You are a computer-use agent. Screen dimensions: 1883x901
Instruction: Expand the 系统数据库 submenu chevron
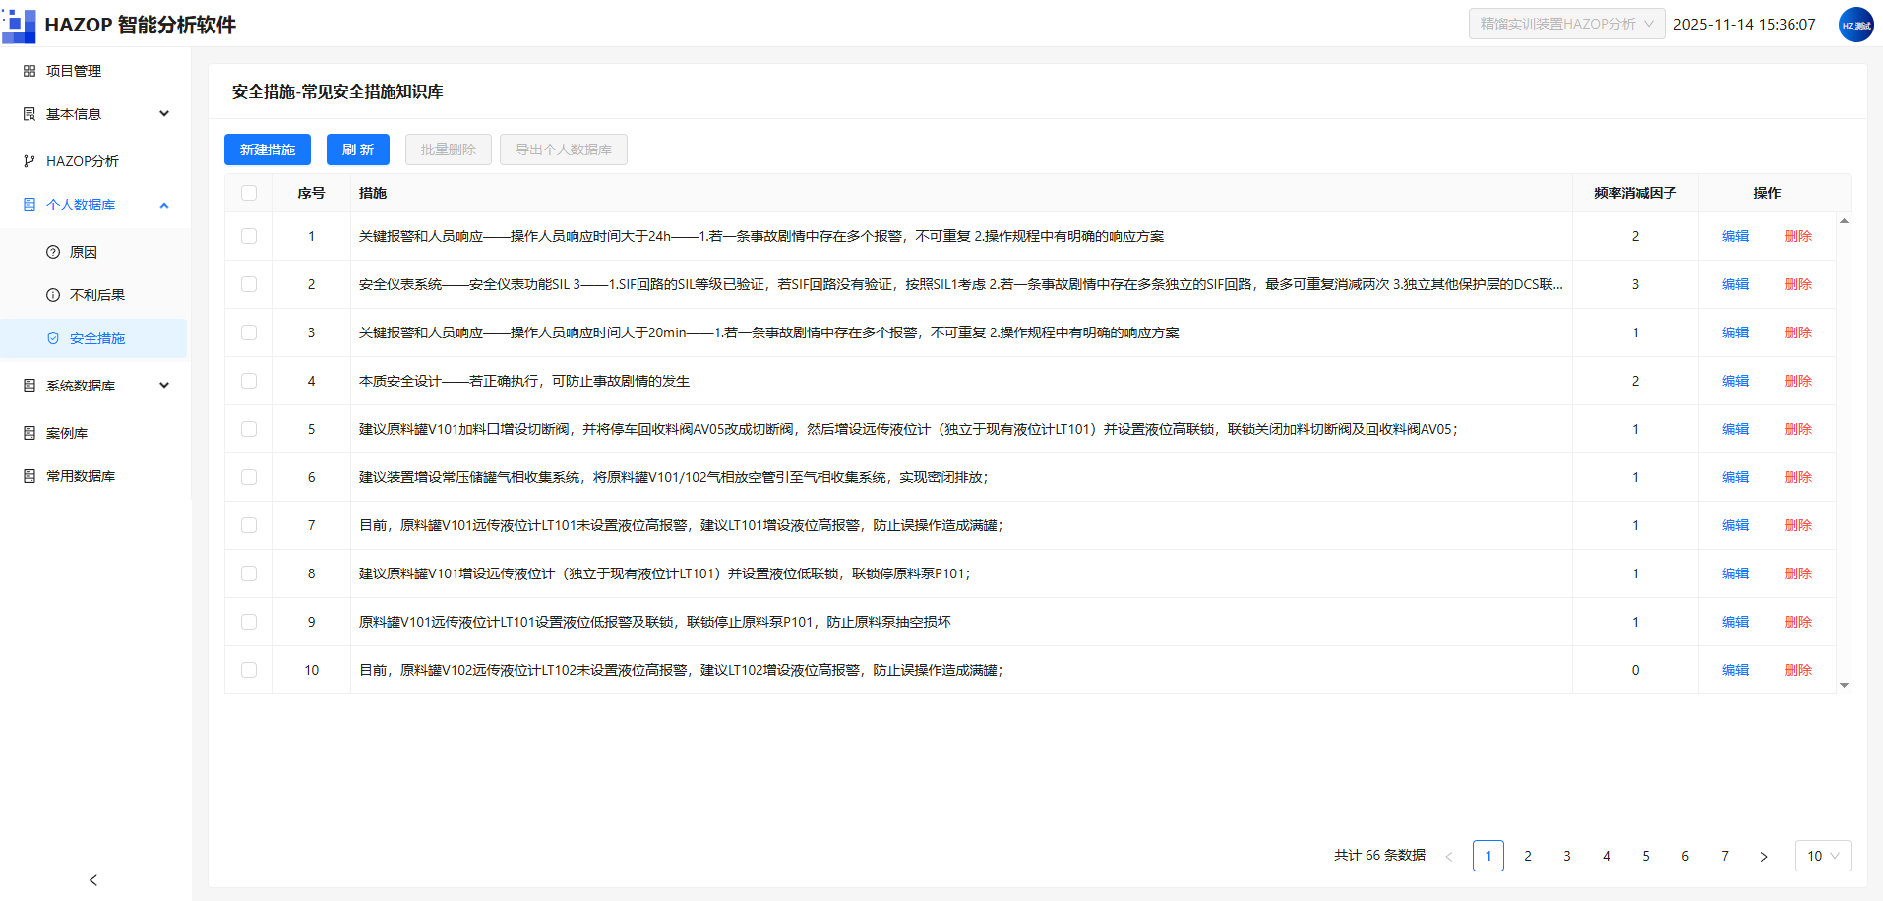click(164, 386)
